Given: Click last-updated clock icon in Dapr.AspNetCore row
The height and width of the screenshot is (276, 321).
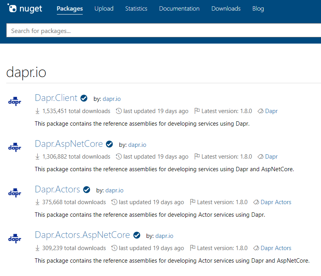Looking at the screenshot, I should (119, 157).
